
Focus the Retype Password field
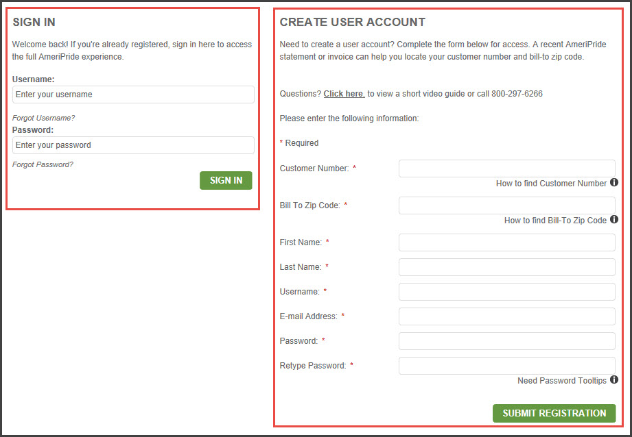506,366
